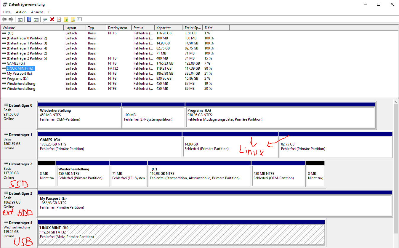Select the 82,75 GB partition on Datenträger 1
The image size is (399, 248).
[336, 145]
